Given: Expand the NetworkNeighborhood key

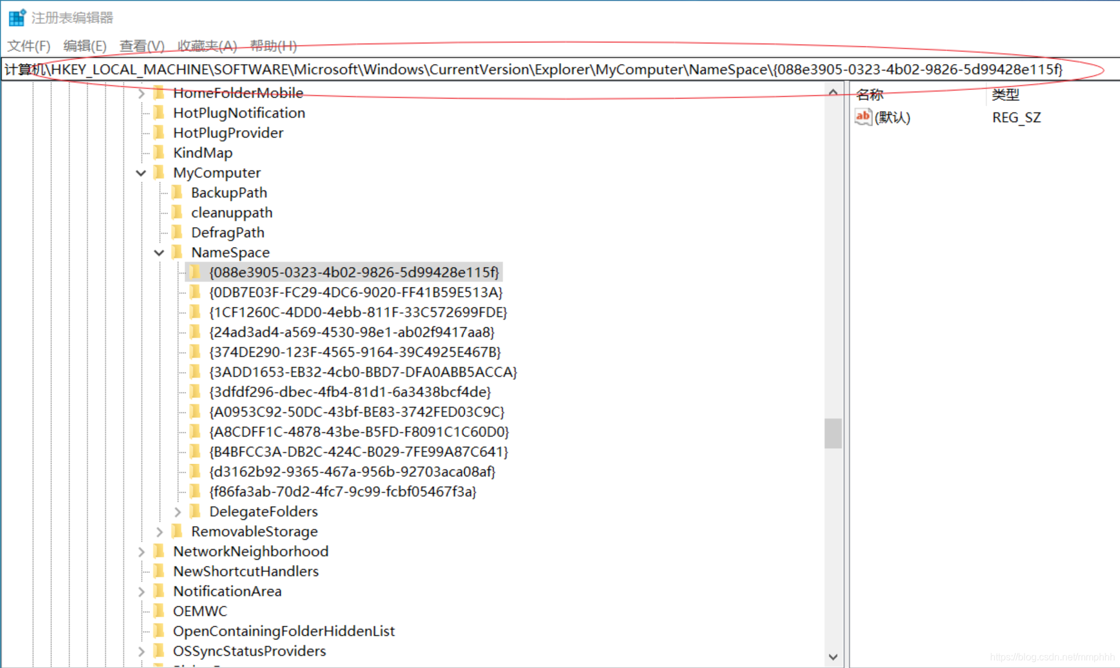Looking at the screenshot, I should click(141, 551).
